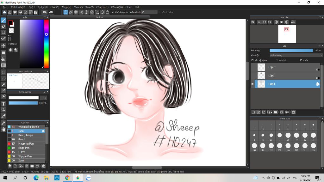Toggle the Khử răng cưa checkbox
Image resolution: width=324 pixels, height=182 pixels.
[x=113, y=12]
